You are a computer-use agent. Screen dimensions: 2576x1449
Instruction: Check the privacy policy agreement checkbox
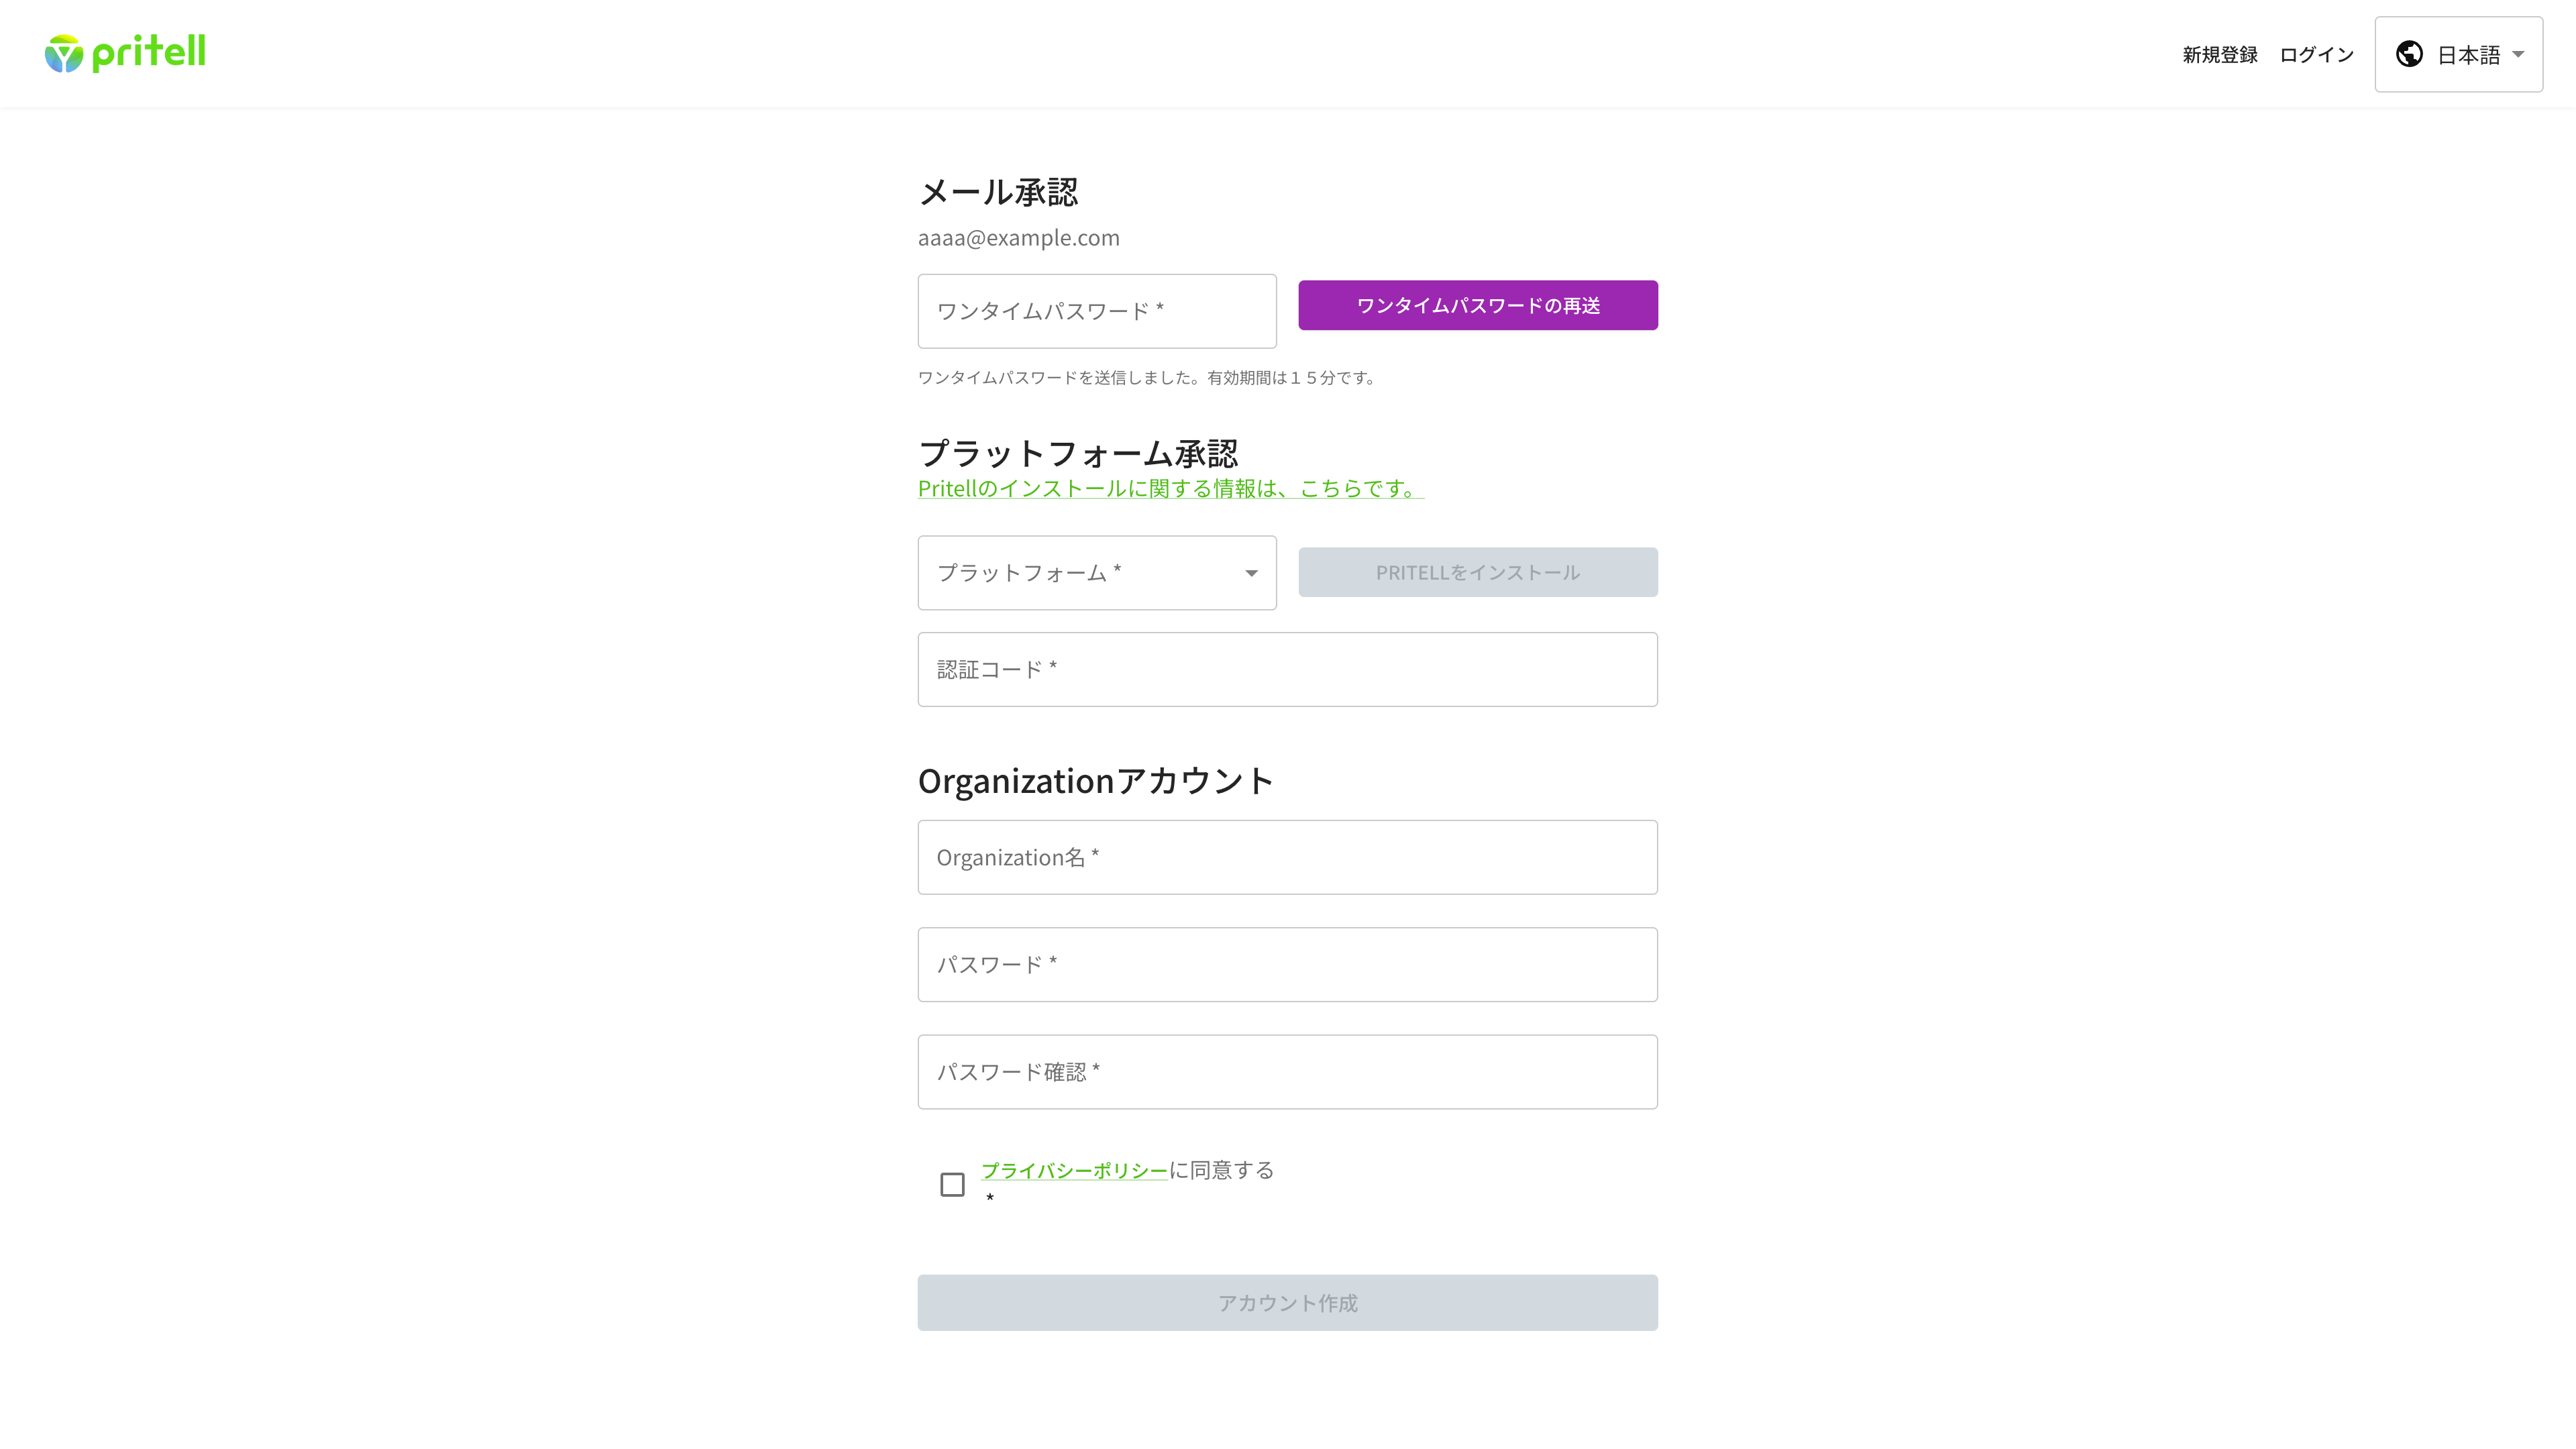tap(952, 1184)
